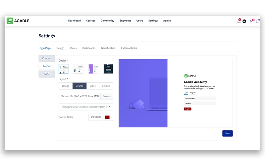Image resolution: width=265 pixels, height=166 pixels.
Task: Choose the dark login design thumbnail
Action: click(108, 69)
